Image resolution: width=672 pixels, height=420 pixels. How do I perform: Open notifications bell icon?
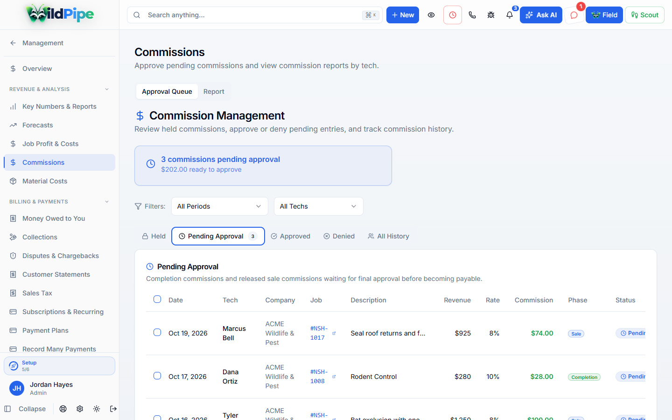point(510,15)
